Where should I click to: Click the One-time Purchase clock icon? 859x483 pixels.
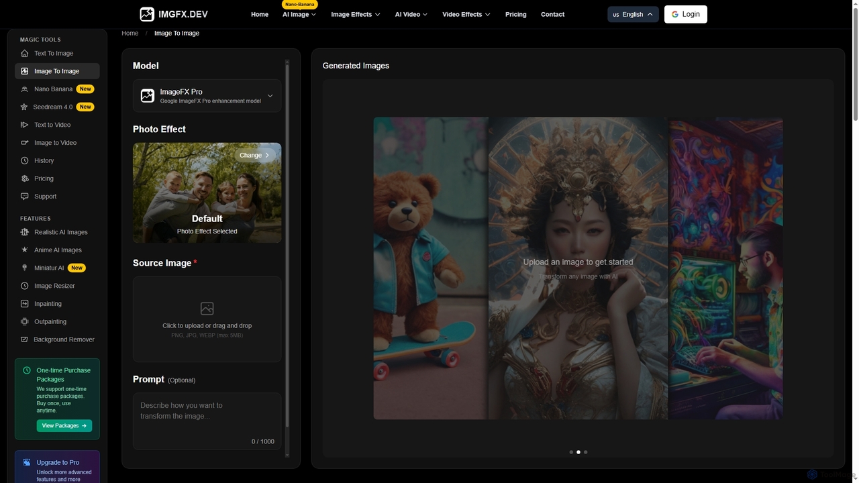(27, 370)
